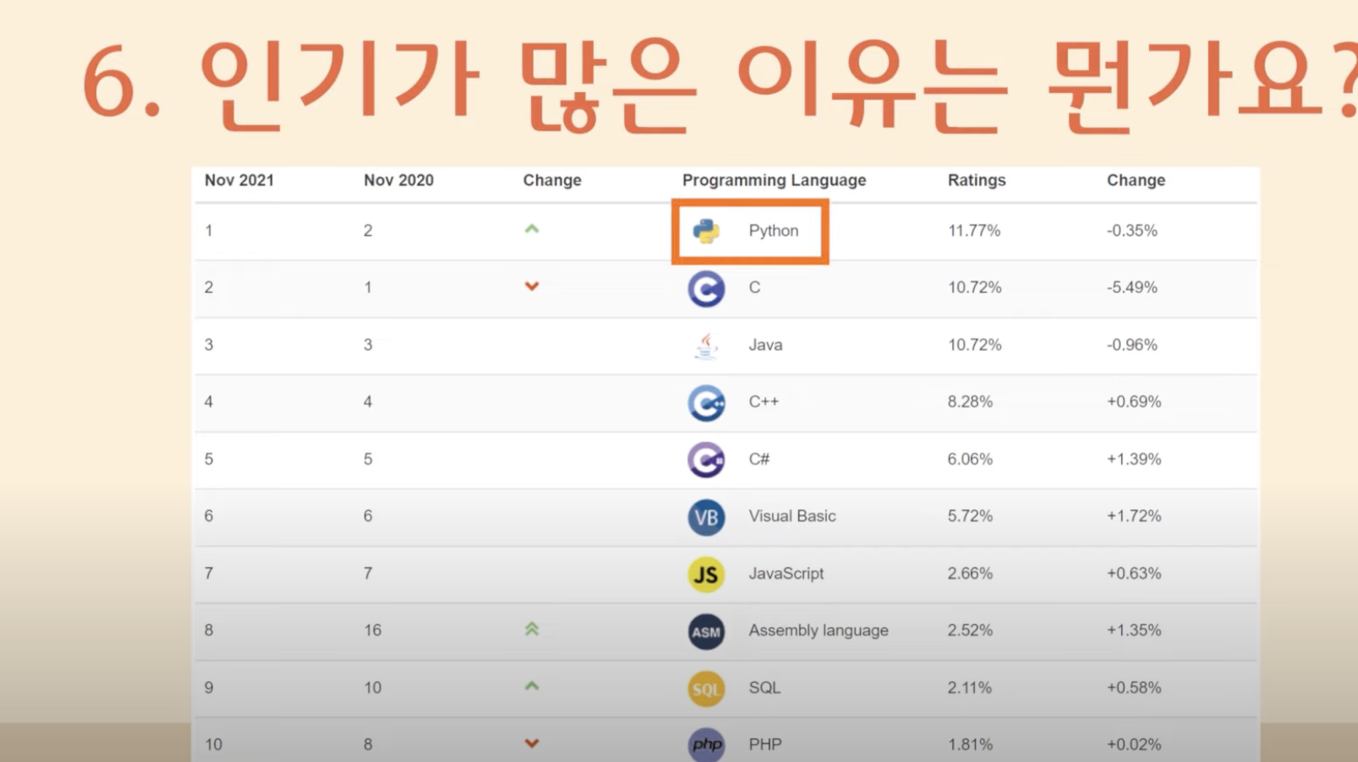Click the 'Ratings' column header
Viewport: 1358px width, 762px height.
click(x=977, y=180)
